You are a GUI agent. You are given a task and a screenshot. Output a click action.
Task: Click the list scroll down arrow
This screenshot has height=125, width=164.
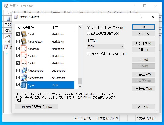click(x=80, y=87)
